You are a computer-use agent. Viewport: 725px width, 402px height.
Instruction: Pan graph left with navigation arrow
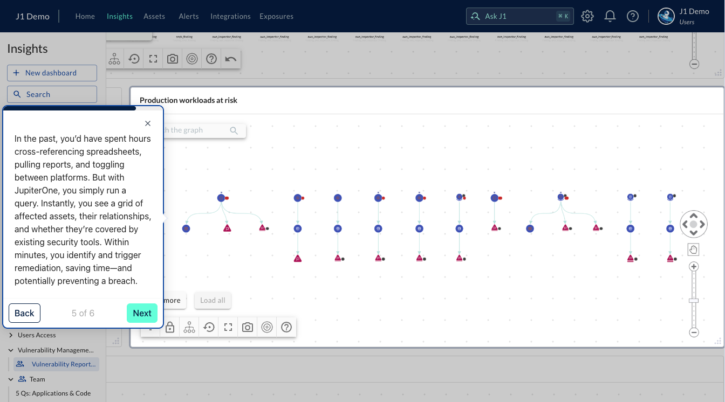click(x=685, y=224)
